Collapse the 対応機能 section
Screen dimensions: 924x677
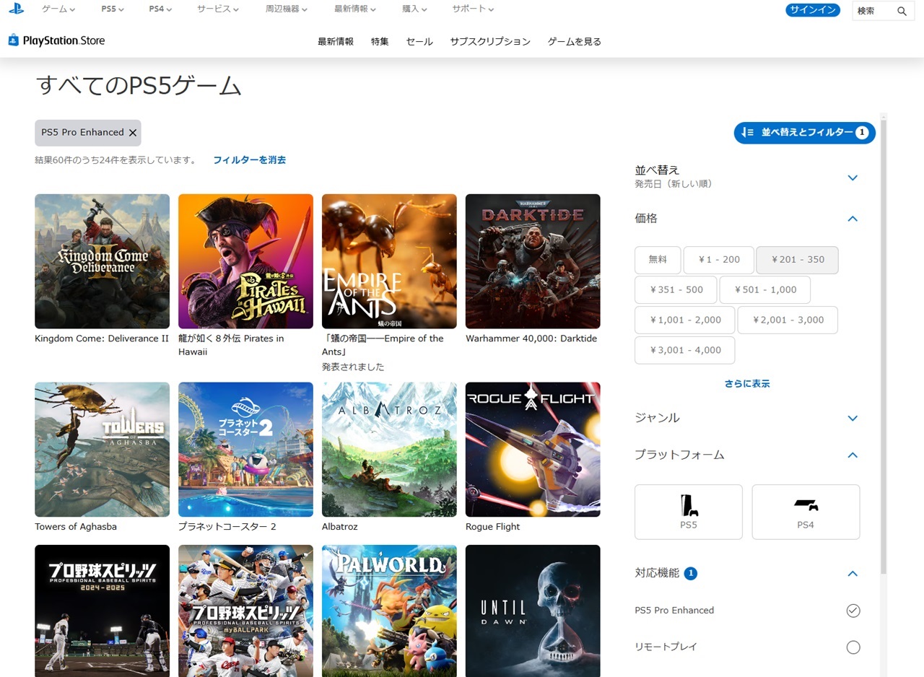tap(853, 574)
